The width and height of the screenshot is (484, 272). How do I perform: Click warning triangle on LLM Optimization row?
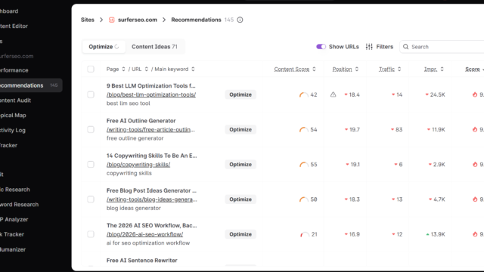(x=333, y=94)
